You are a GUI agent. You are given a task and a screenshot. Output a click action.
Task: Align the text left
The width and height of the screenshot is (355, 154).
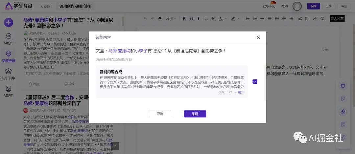(277, 18)
